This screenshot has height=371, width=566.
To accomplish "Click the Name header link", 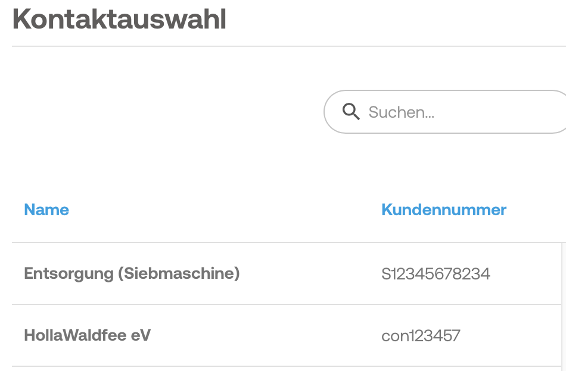I will 46,210.
